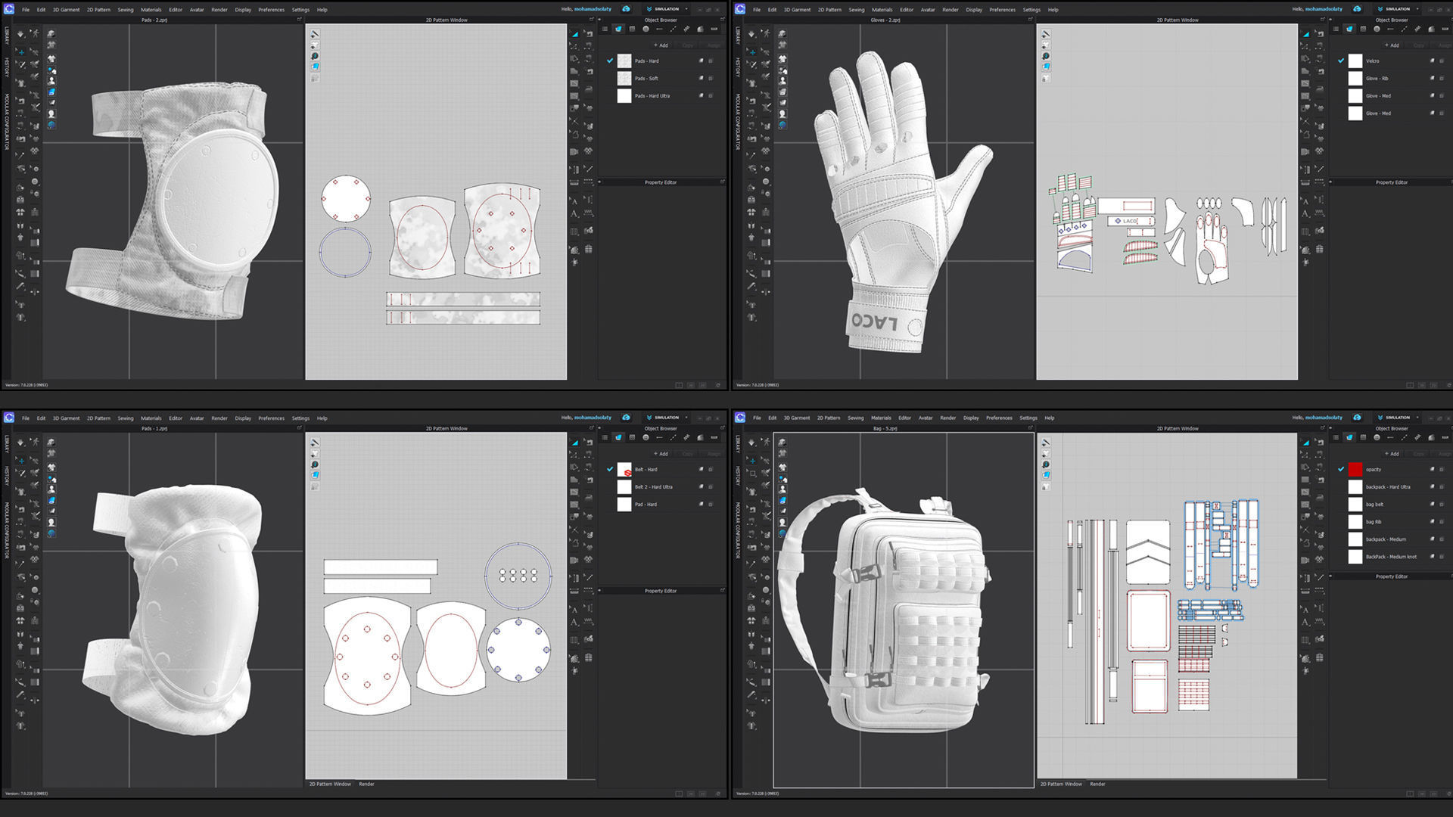Select the blue Select/Move tool in Gloves-2 window
Viewport: 1453px width, 817px height.
752,52
